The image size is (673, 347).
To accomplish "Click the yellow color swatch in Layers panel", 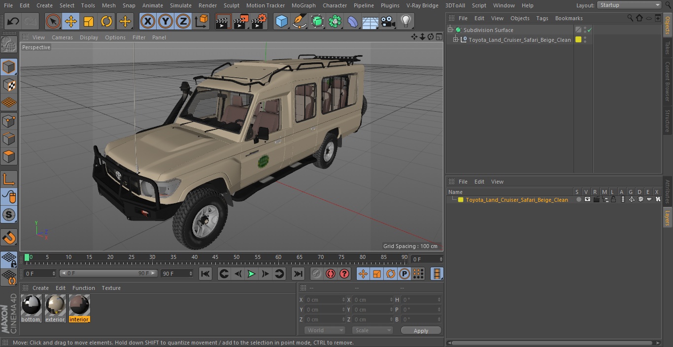I will point(461,200).
